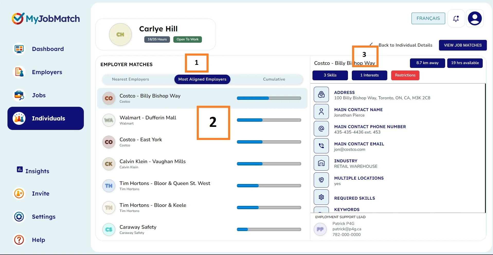Select Tim Hortons - Bloor & Queen St. West

[x=202, y=186]
